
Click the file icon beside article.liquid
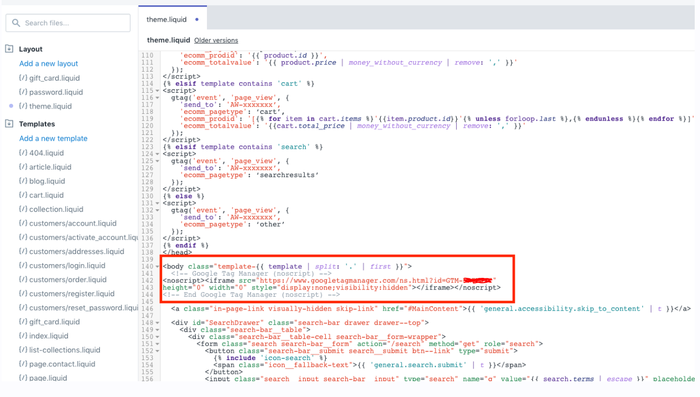[23, 167]
